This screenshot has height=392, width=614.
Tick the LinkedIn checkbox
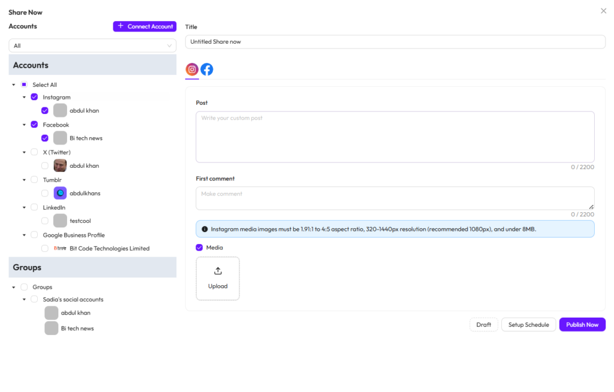click(34, 207)
